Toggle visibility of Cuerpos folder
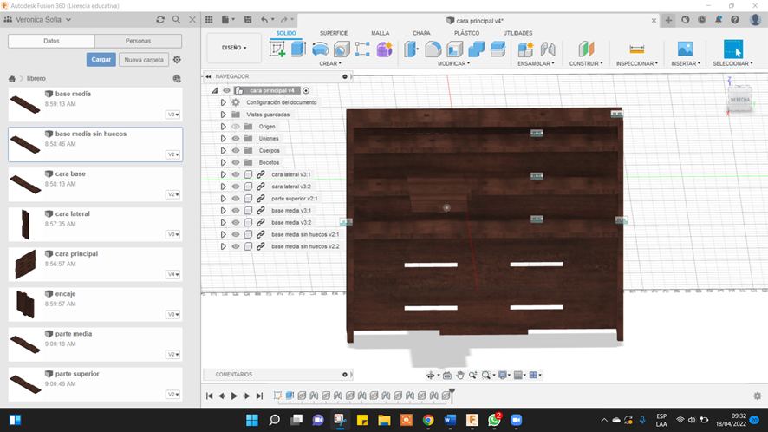768x432 pixels. point(236,151)
